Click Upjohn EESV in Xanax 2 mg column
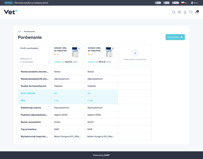Image resolution: width=203 pixels, height=159 pixels. tap(94, 115)
